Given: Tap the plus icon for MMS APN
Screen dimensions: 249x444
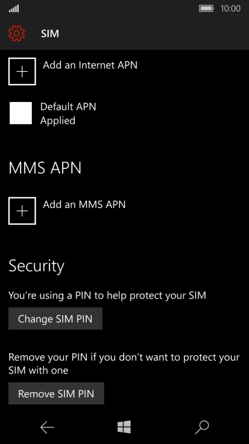Looking at the screenshot, I should click(x=22, y=211).
